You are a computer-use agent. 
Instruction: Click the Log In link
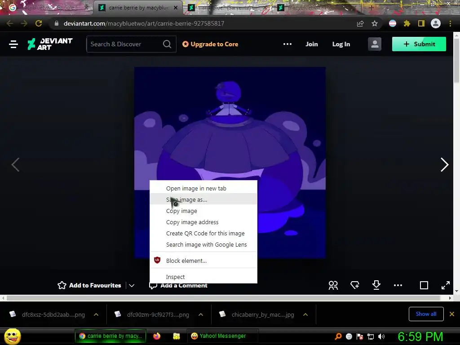tap(341, 44)
